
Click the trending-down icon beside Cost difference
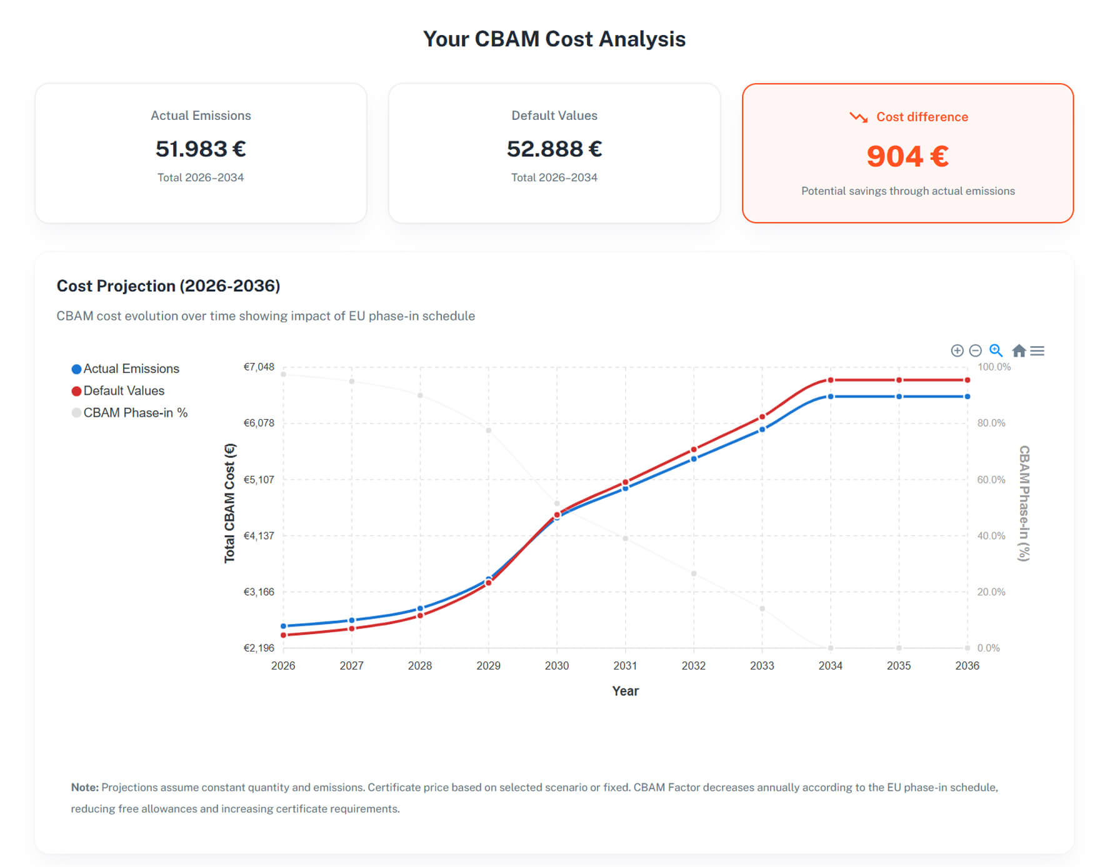[x=858, y=117]
